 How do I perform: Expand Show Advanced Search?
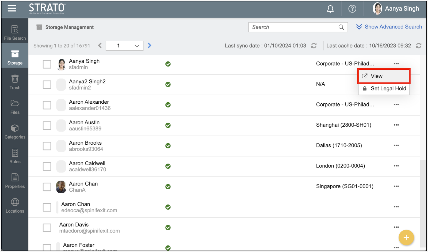[389, 27]
